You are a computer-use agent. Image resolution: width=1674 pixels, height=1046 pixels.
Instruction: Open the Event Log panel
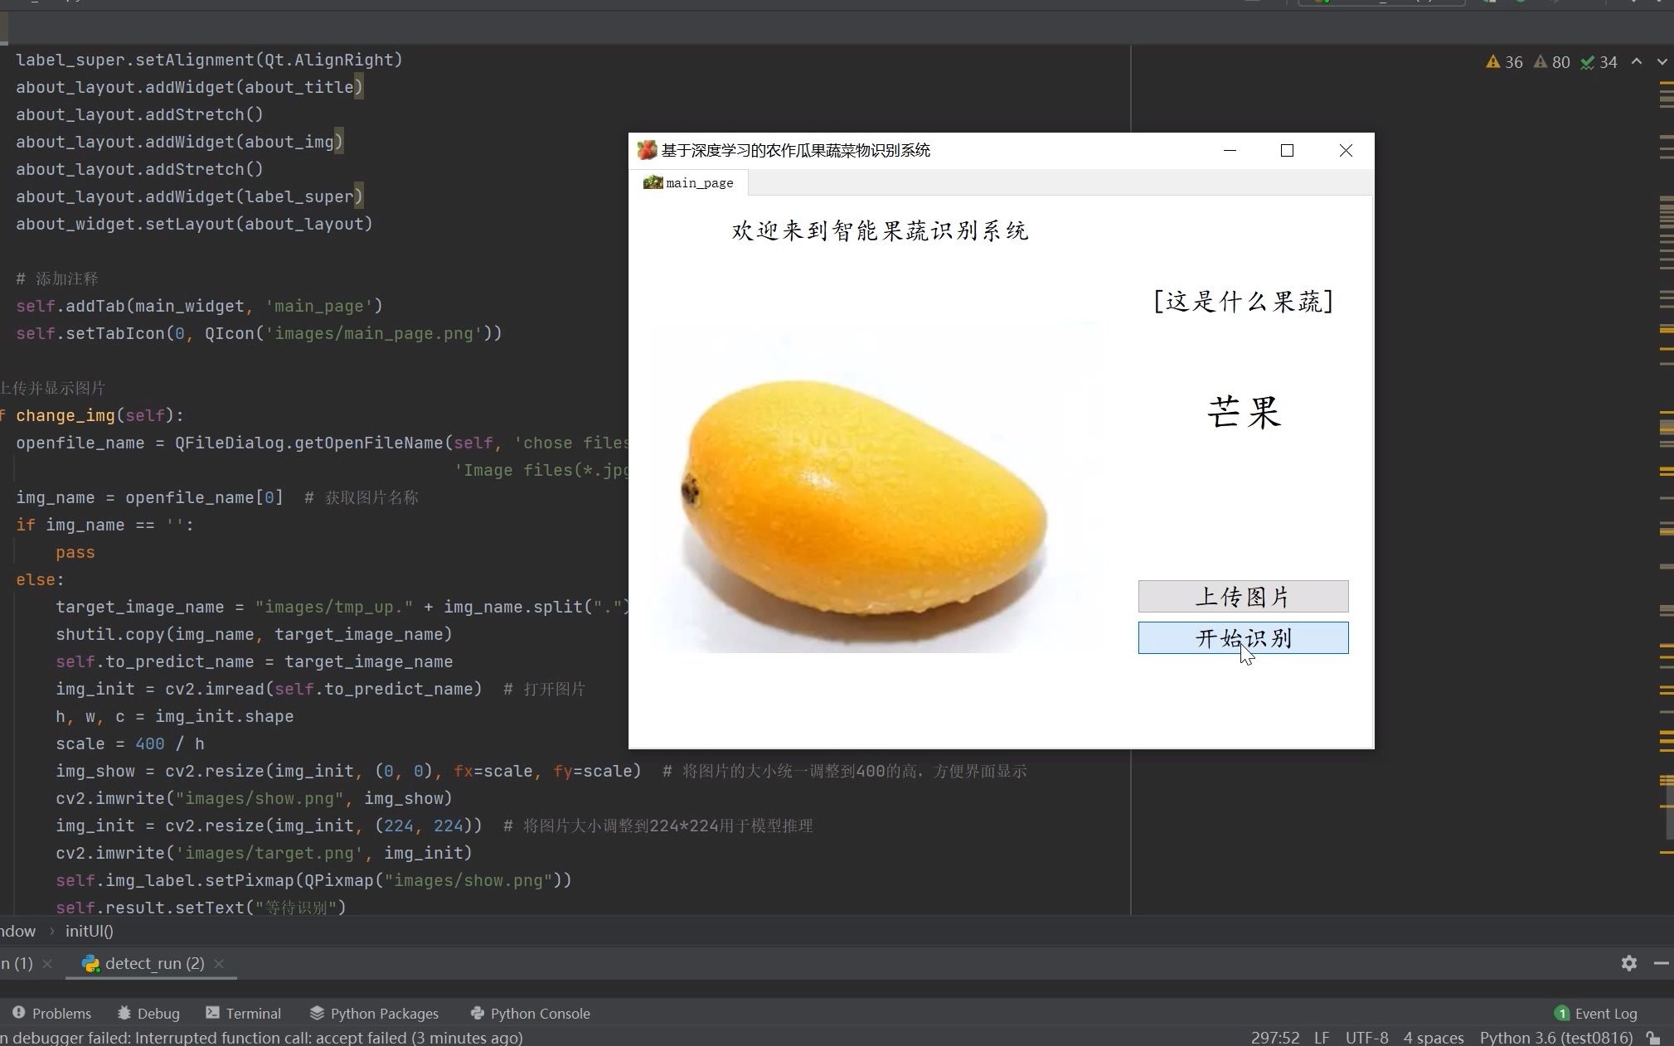click(x=1595, y=1013)
